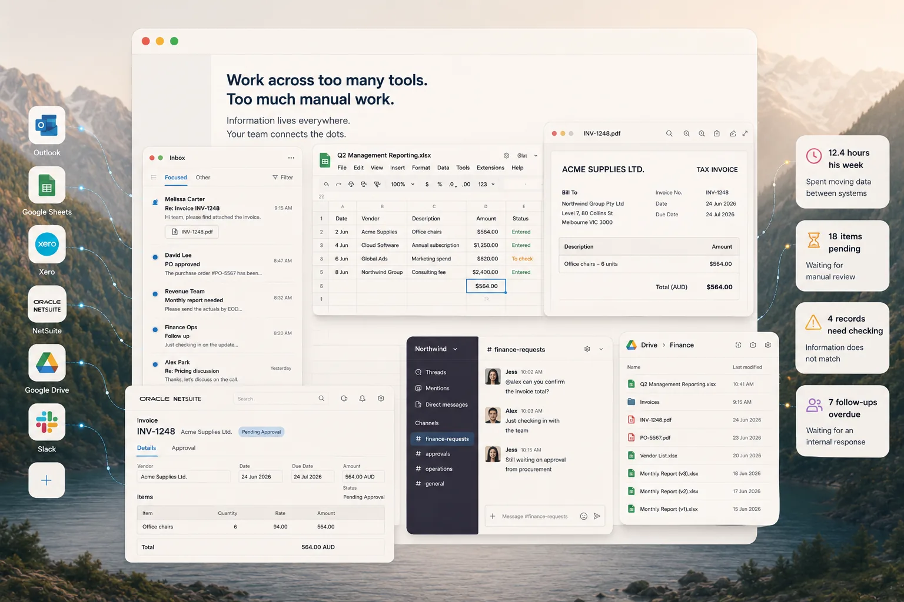Click the NetSuite Vendor field Acme Supplies Ltd.

184,477
